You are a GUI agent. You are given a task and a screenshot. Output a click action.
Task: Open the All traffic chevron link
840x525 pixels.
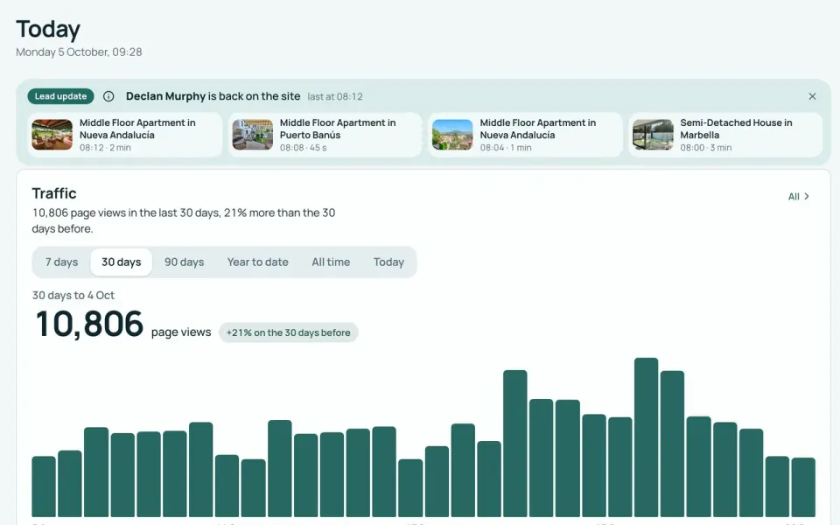tap(798, 197)
